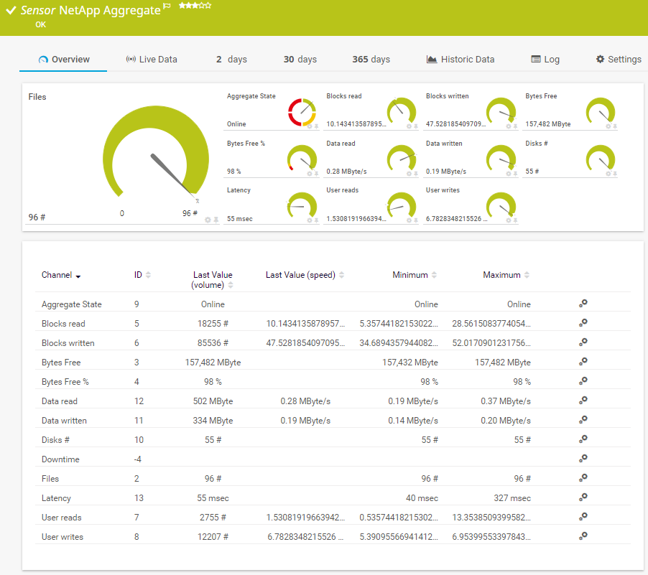This screenshot has width=648, height=575.
Task: Open settings gear for Latency channel row
Action: 583,497
